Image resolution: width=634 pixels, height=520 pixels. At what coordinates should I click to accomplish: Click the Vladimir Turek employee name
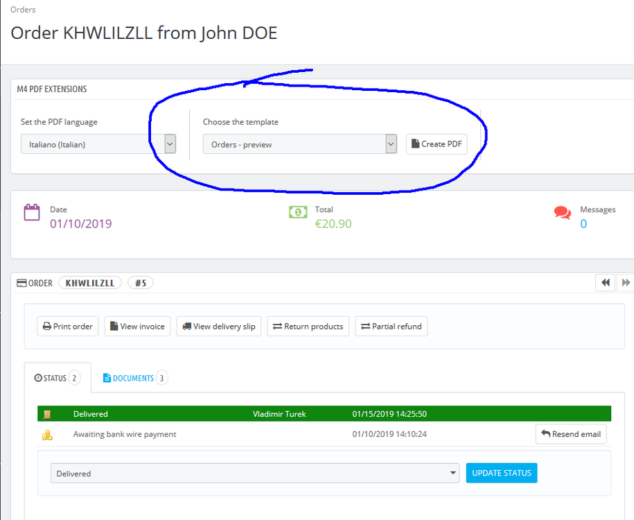click(x=279, y=414)
